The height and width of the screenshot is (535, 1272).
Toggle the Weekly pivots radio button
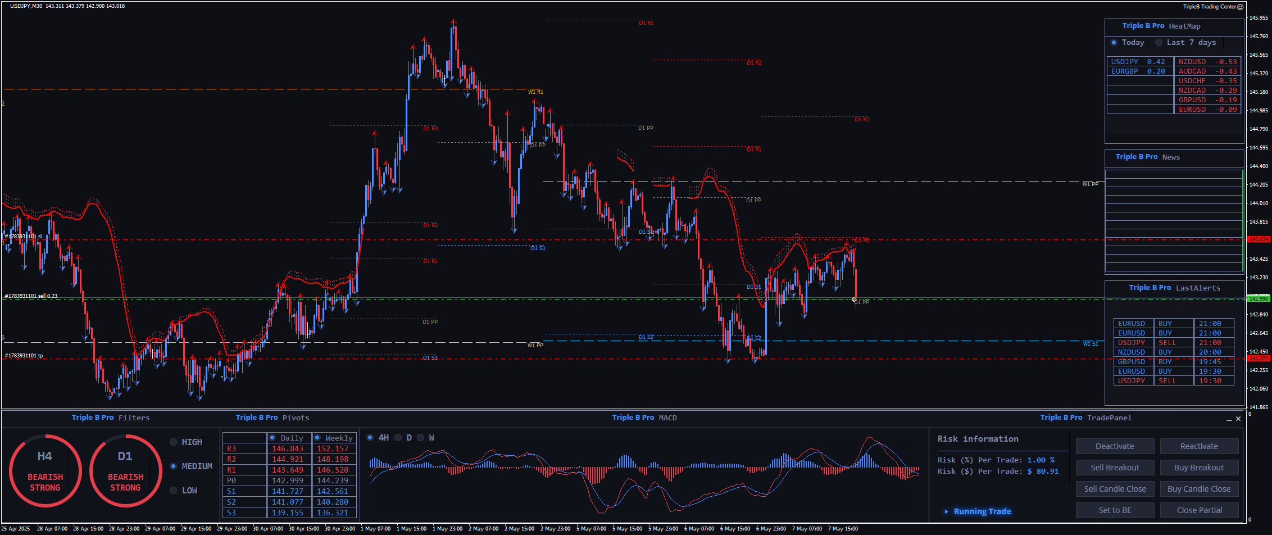(x=317, y=438)
